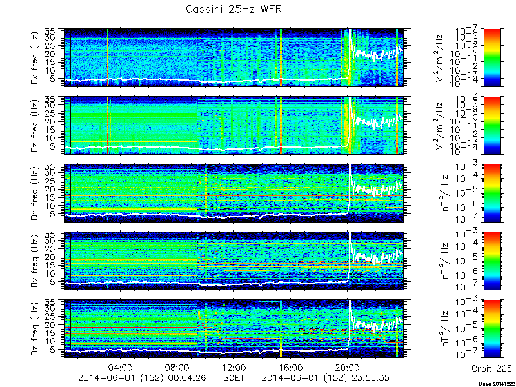Select the Bx spectrogram panel

pyautogui.click(x=233, y=193)
